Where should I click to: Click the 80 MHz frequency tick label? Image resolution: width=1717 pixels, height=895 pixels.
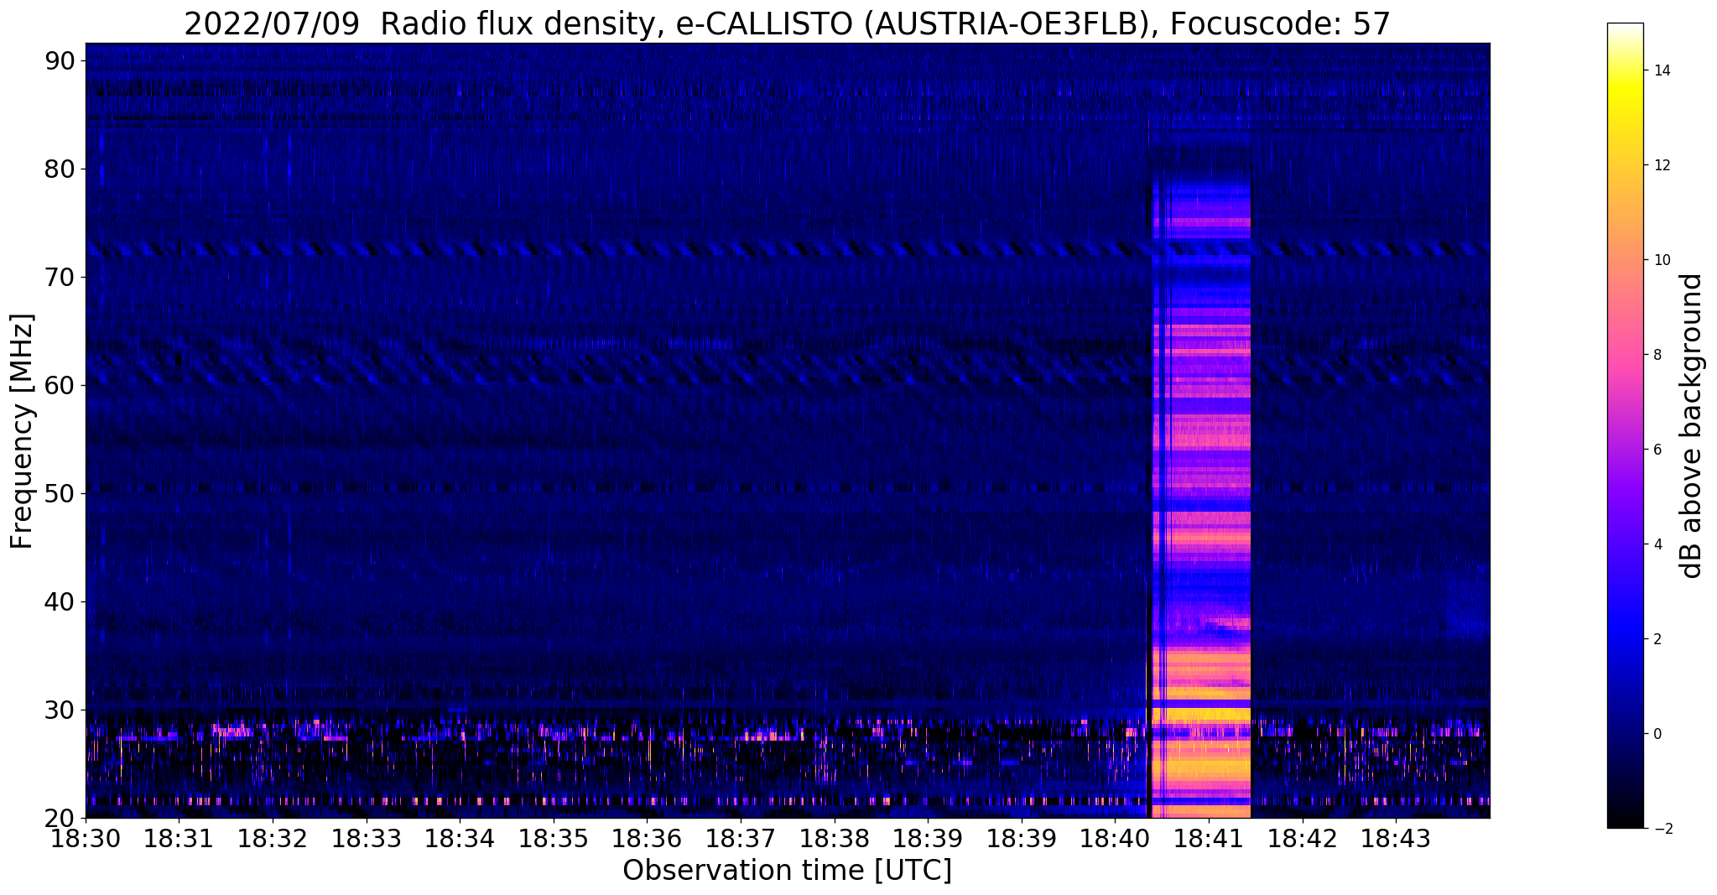[60, 169]
